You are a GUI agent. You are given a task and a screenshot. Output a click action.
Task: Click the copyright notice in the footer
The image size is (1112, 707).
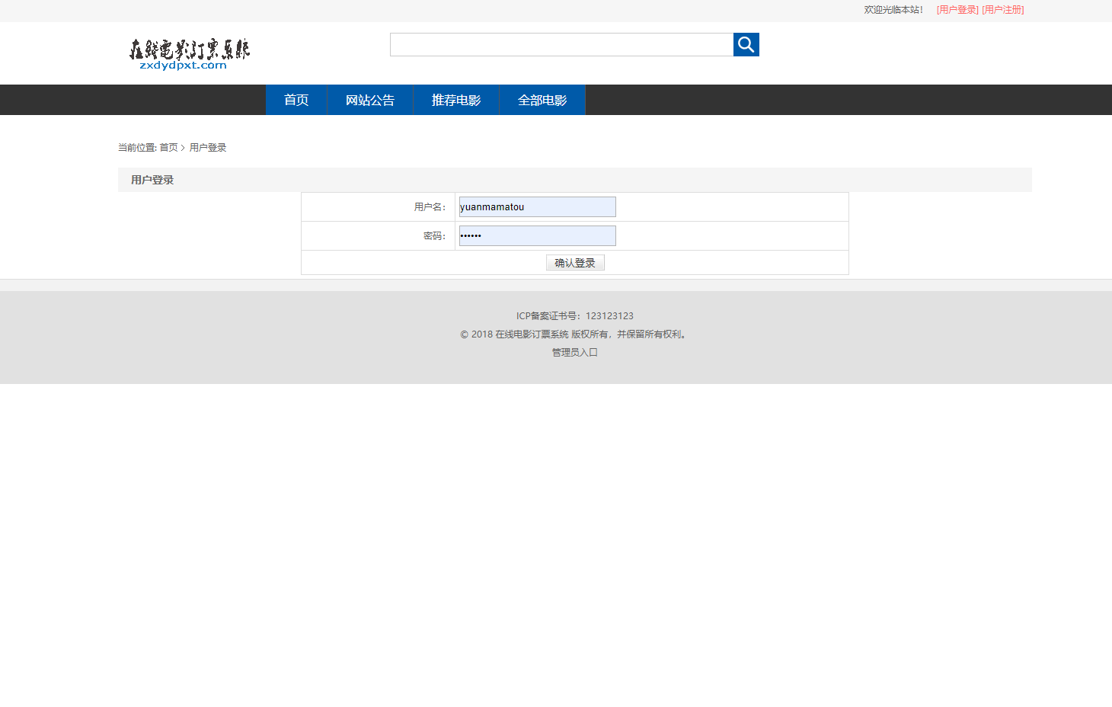pos(573,334)
